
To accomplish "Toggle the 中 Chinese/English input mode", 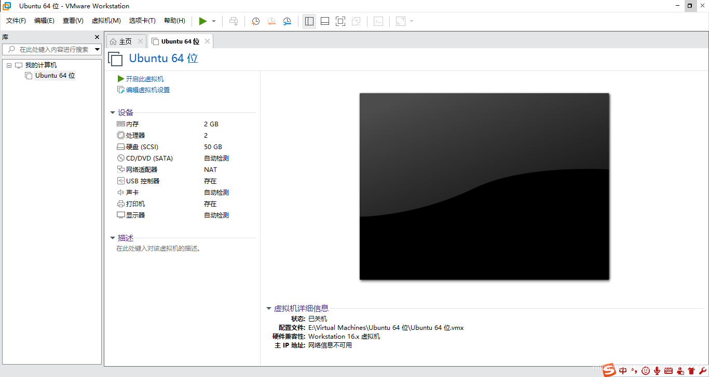I will click(623, 371).
